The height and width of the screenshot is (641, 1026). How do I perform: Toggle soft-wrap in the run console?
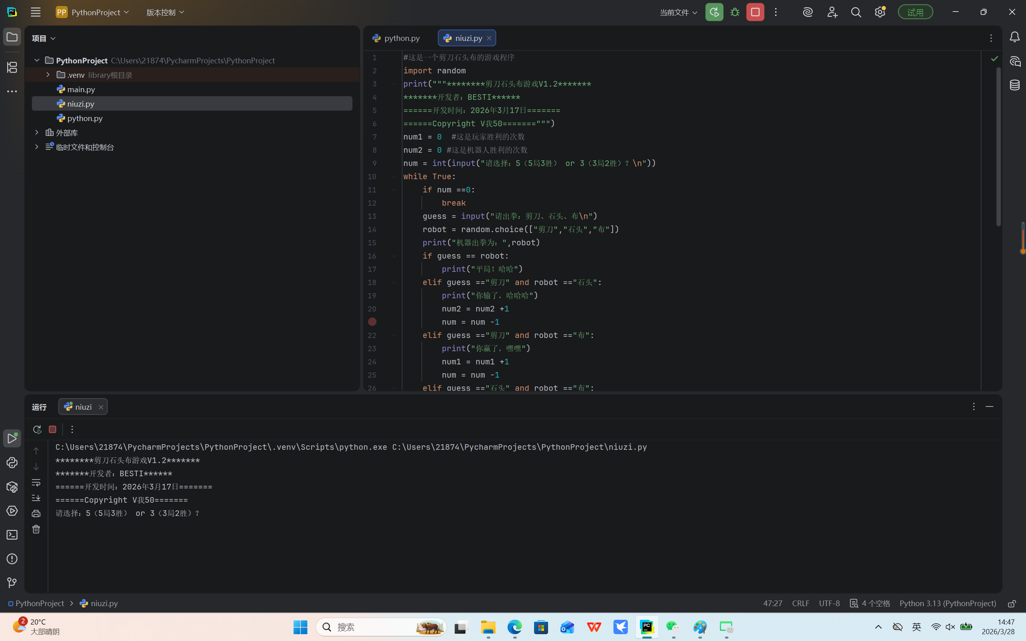36,482
